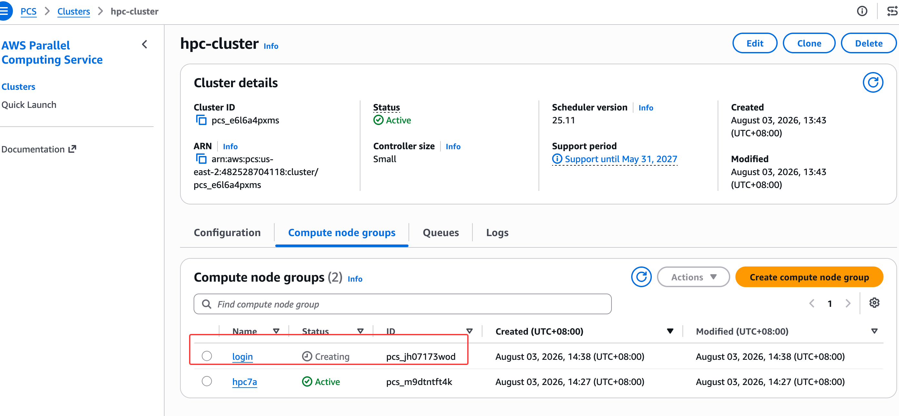Delete the hpc-cluster

[868, 43]
